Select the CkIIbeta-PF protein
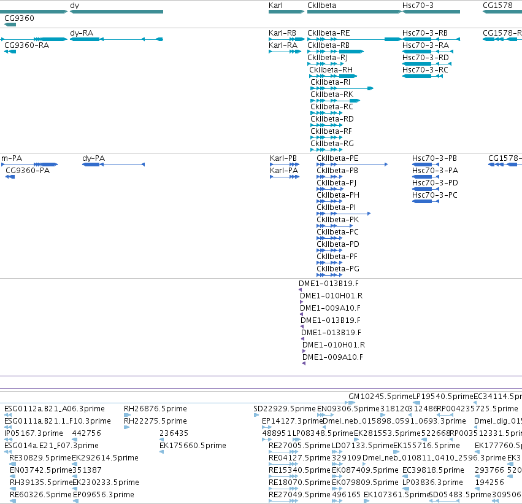The height and width of the screenshot is (504, 522). (x=337, y=257)
